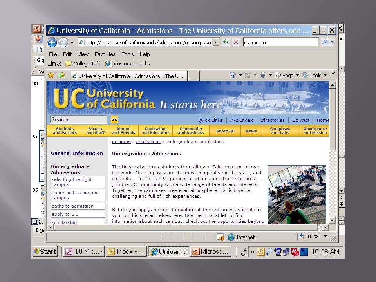Click the yellow GO search button
Viewport: 376px width, 282px height.
click(x=114, y=119)
